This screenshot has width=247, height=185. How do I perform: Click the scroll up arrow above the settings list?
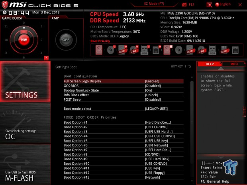(x=192, y=77)
